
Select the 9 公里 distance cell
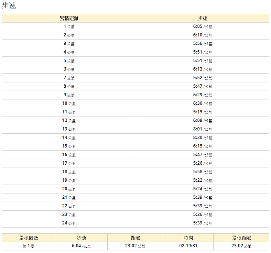click(69, 95)
